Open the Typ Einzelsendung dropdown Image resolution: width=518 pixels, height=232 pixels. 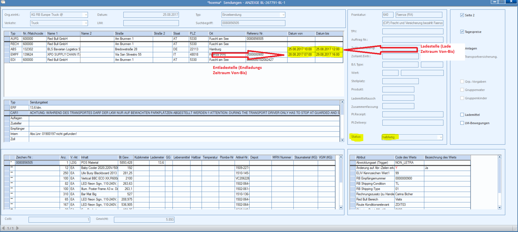coord(283,15)
